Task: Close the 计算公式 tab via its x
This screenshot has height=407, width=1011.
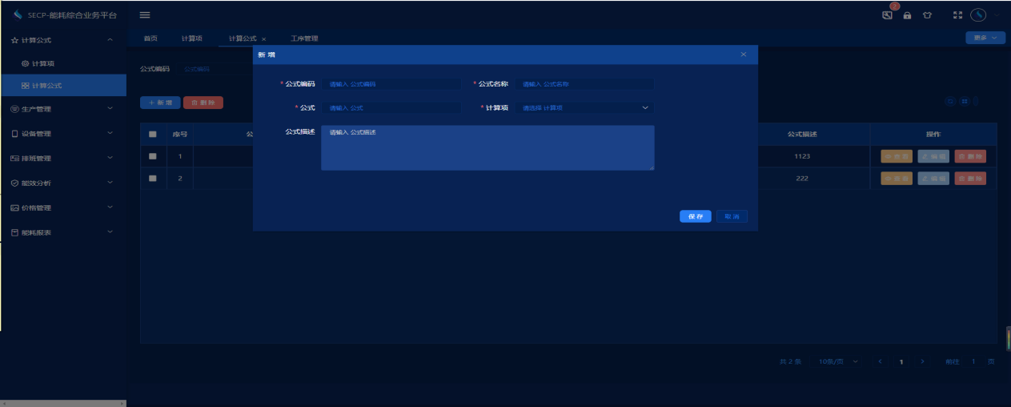Action: [264, 39]
